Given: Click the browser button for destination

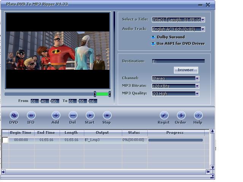Looking at the screenshot, I should [x=186, y=70].
